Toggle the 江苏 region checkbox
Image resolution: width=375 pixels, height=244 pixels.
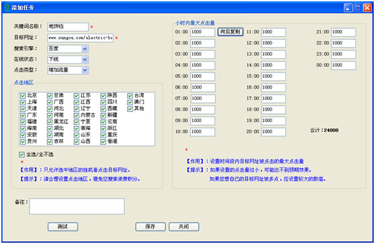click(77, 96)
